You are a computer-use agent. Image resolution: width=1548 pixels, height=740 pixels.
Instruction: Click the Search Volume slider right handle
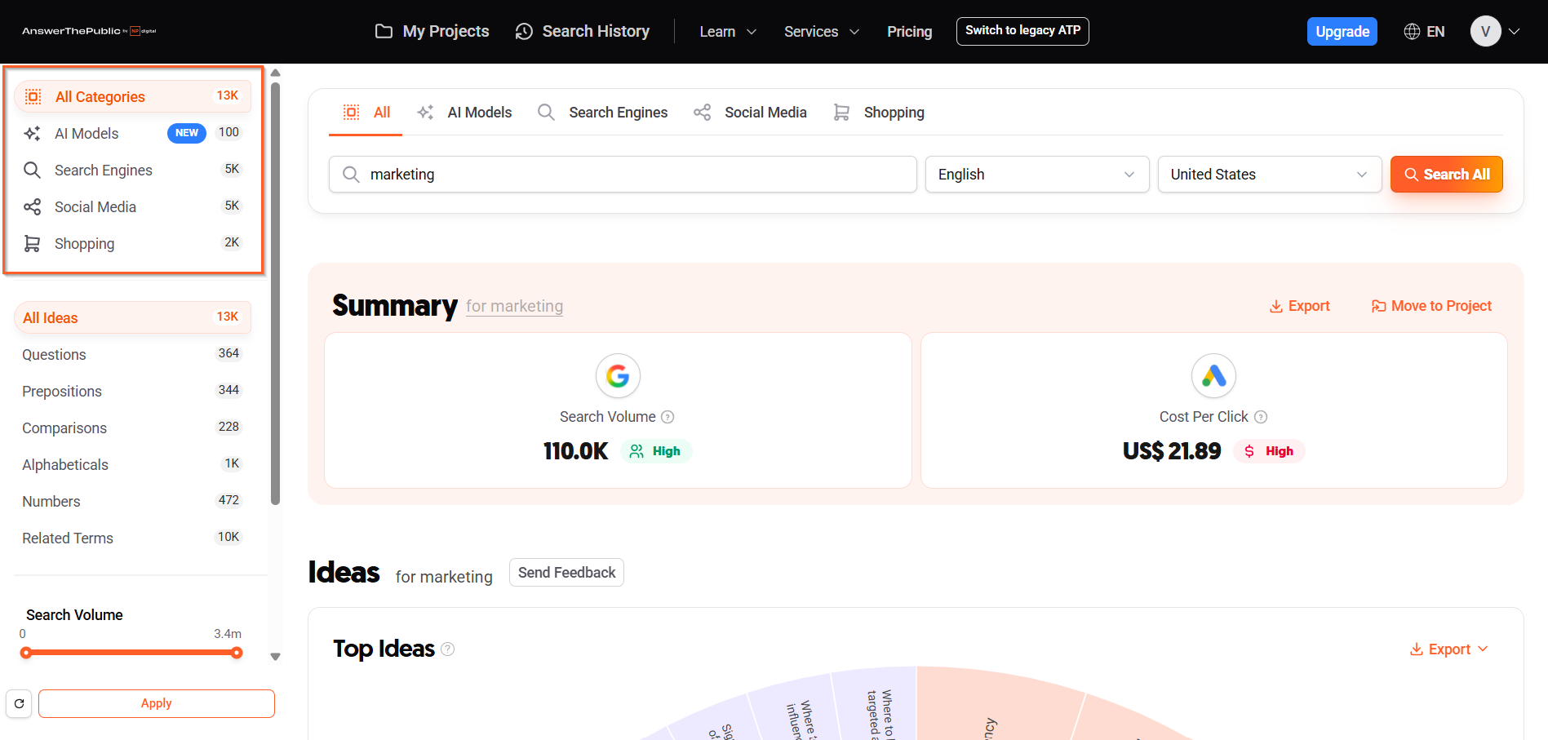pos(237,653)
